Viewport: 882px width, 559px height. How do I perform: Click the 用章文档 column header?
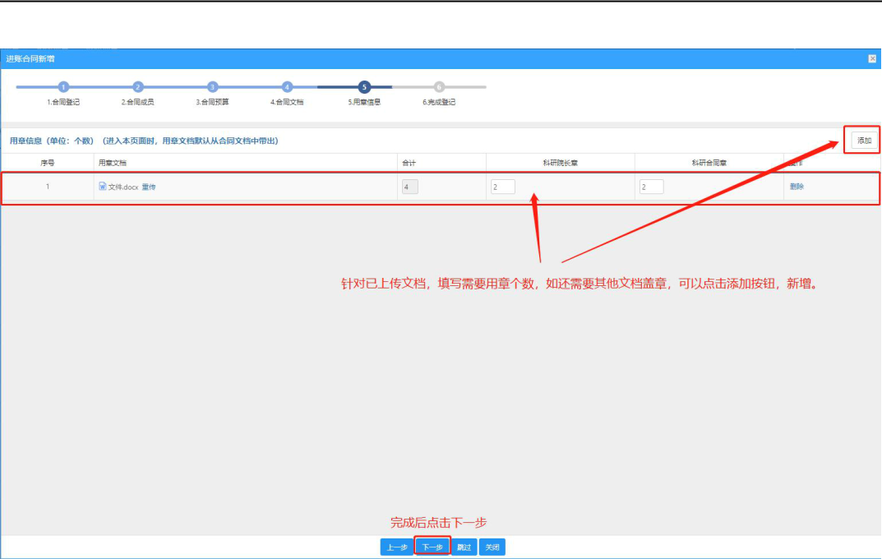pos(113,163)
